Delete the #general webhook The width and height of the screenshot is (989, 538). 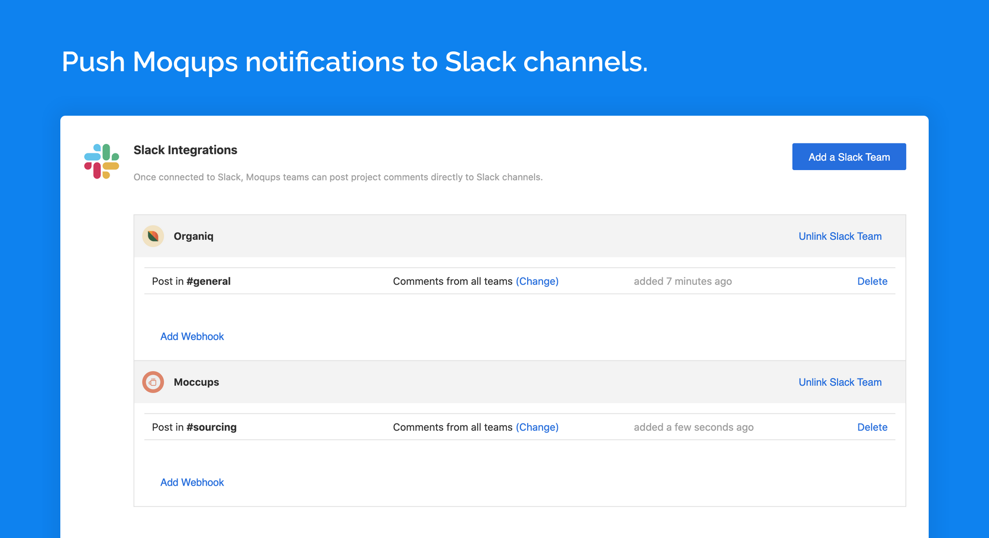872,281
